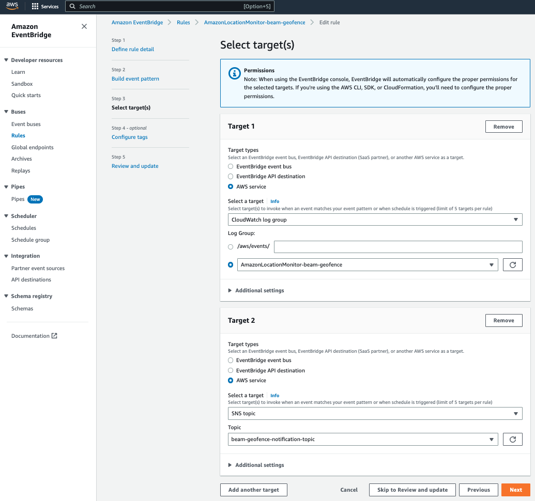Click the info icon in Permissions banner
This screenshot has height=501, width=535.
coord(233,73)
